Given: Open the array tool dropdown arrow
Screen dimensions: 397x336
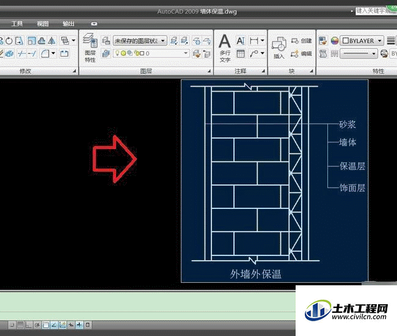Looking at the screenshot, I should (73, 40).
